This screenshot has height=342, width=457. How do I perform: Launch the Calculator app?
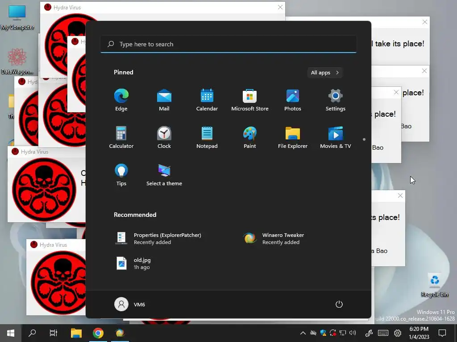pos(121,138)
